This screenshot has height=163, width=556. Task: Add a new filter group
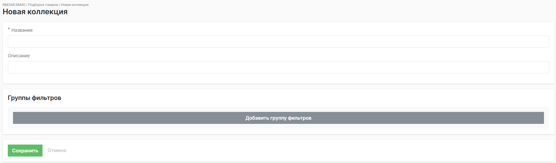pyautogui.click(x=278, y=118)
